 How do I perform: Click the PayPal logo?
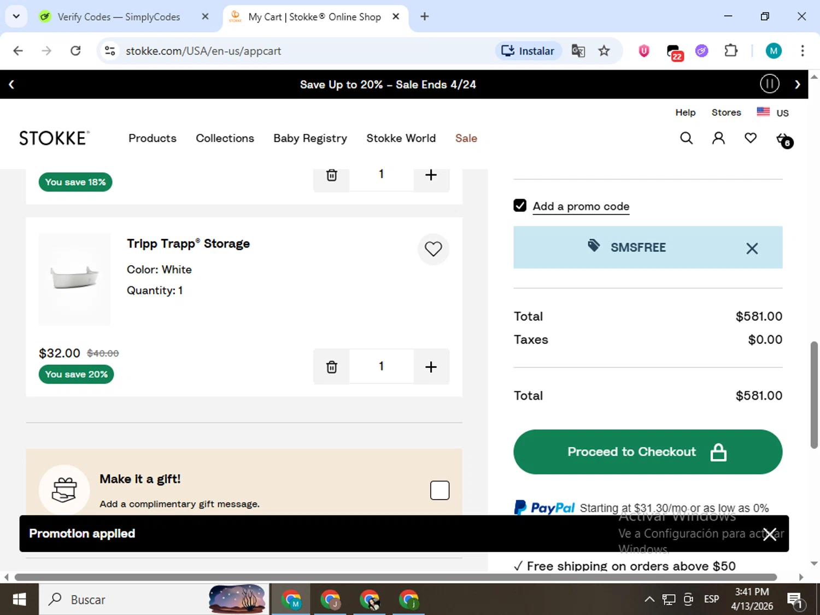pyautogui.click(x=544, y=508)
